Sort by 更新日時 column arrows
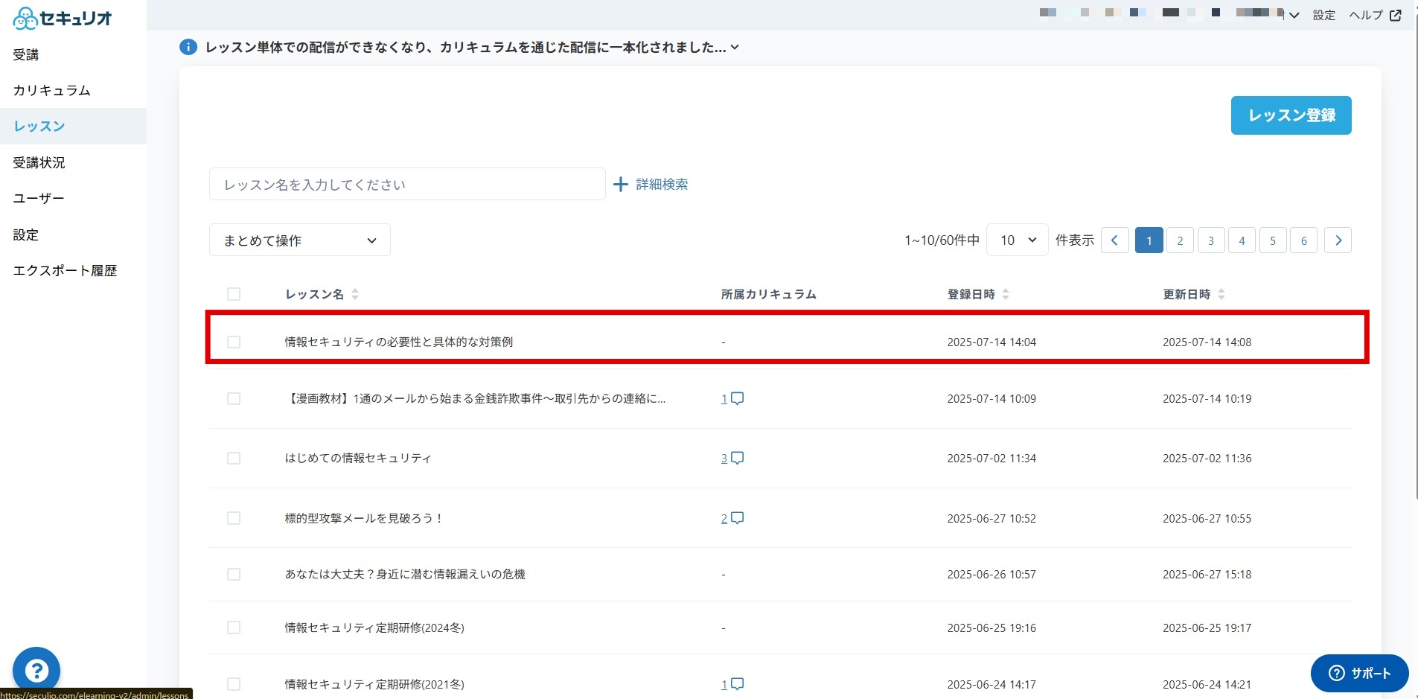The image size is (1418, 699). point(1221,294)
